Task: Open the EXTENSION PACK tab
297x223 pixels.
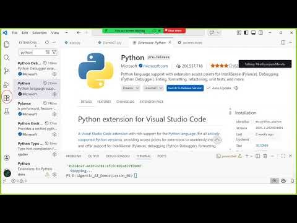Action: coord(152,102)
